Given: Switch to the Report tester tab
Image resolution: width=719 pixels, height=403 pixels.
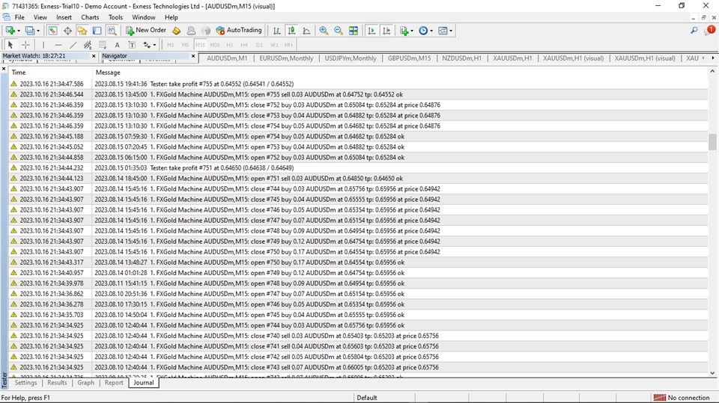Looking at the screenshot, I should pos(114,383).
